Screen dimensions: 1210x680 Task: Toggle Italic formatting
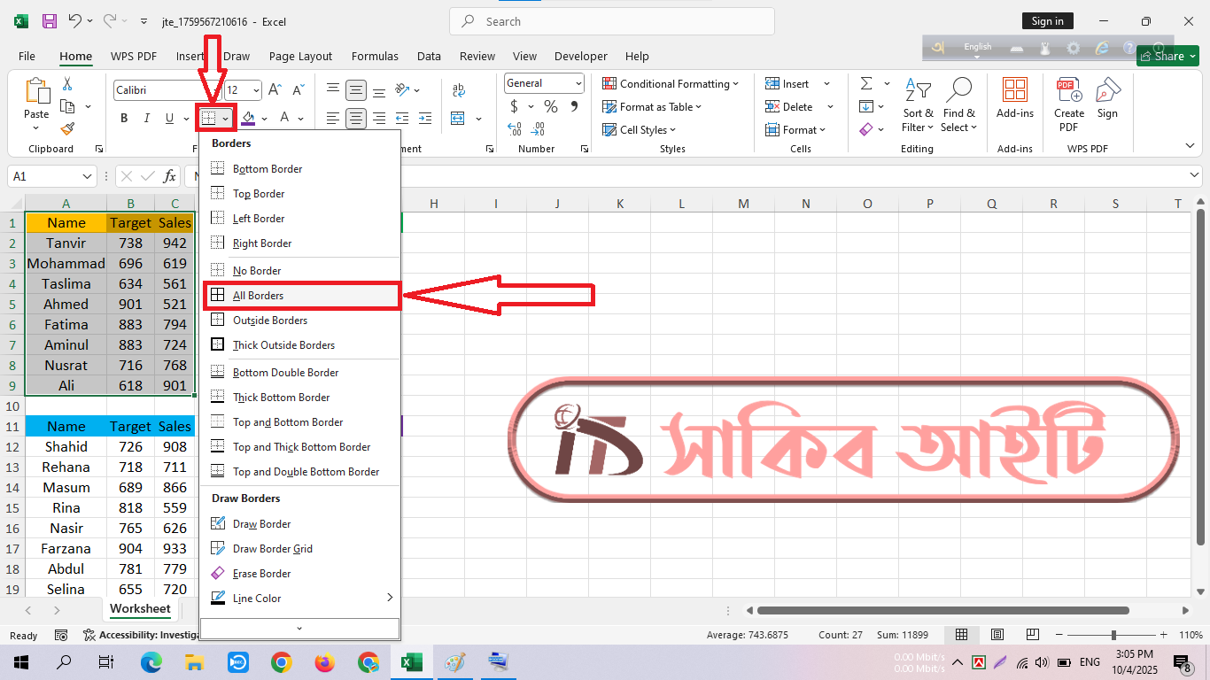click(147, 119)
